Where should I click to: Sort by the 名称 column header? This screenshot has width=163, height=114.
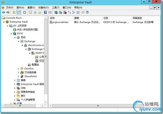point(61,18)
